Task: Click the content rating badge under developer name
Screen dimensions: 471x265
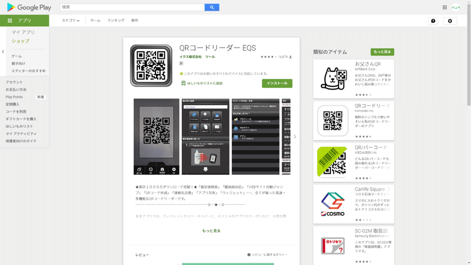Action: coord(181,64)
